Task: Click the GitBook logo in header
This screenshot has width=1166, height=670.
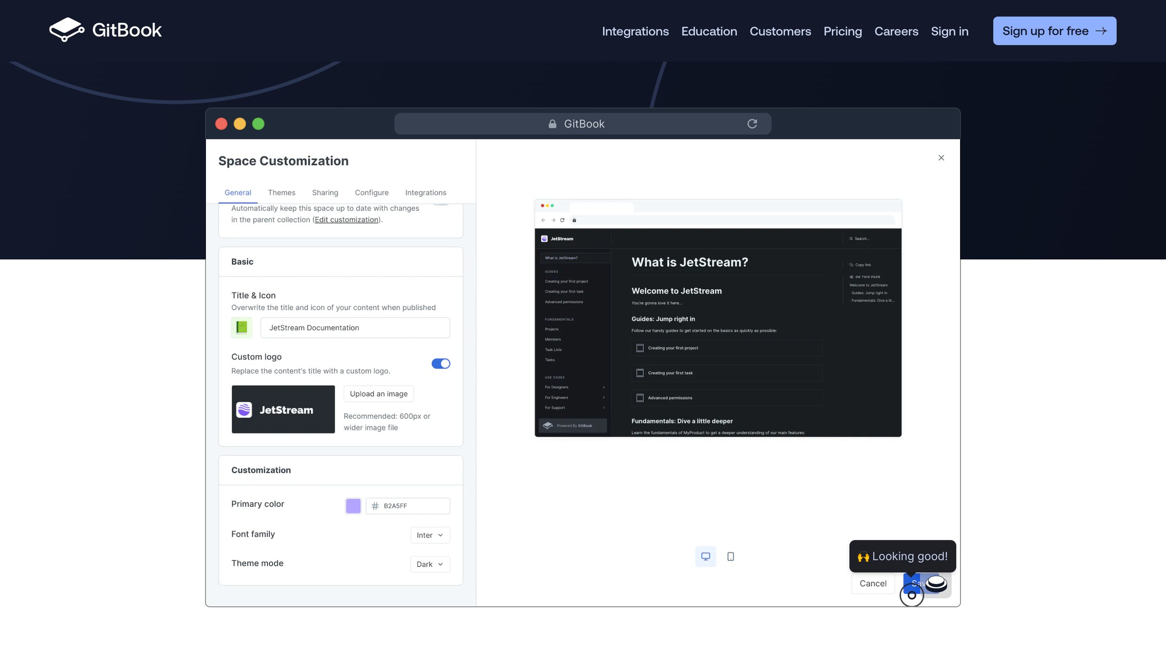Action: point(105,30)
